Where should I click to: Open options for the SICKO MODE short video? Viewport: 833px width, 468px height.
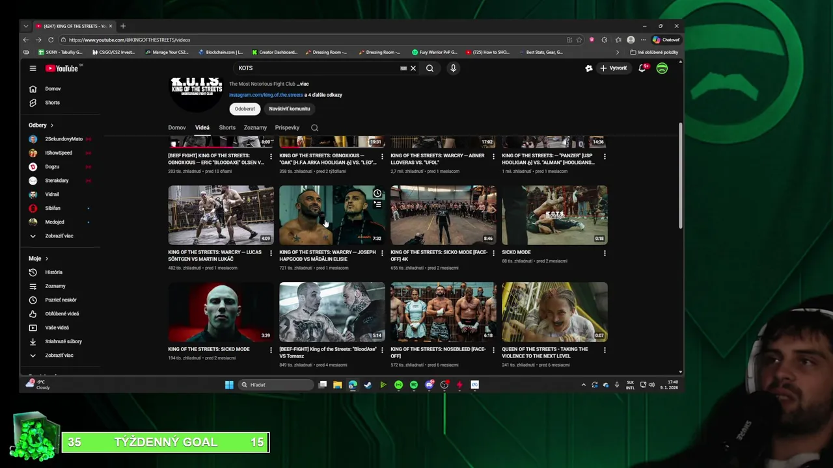click(605, 253)
